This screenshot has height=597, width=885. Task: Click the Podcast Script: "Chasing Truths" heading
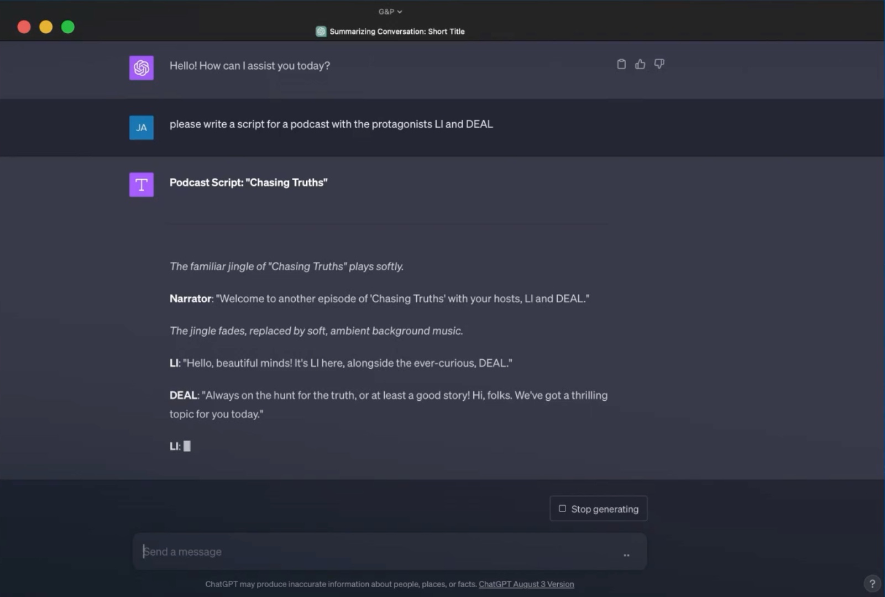(x=248, y=182)
